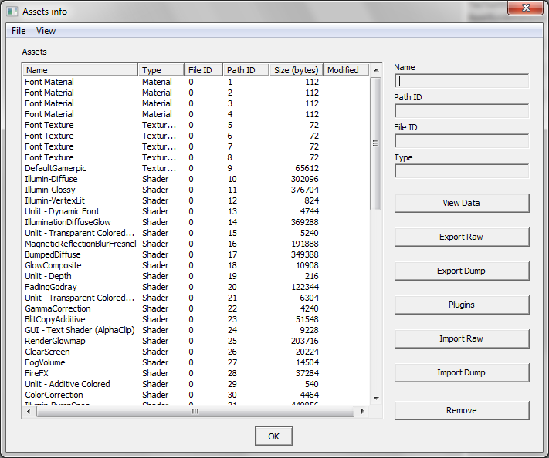Sort assets by Name column header
Screen dimensions: 549x458
[80, 70]
